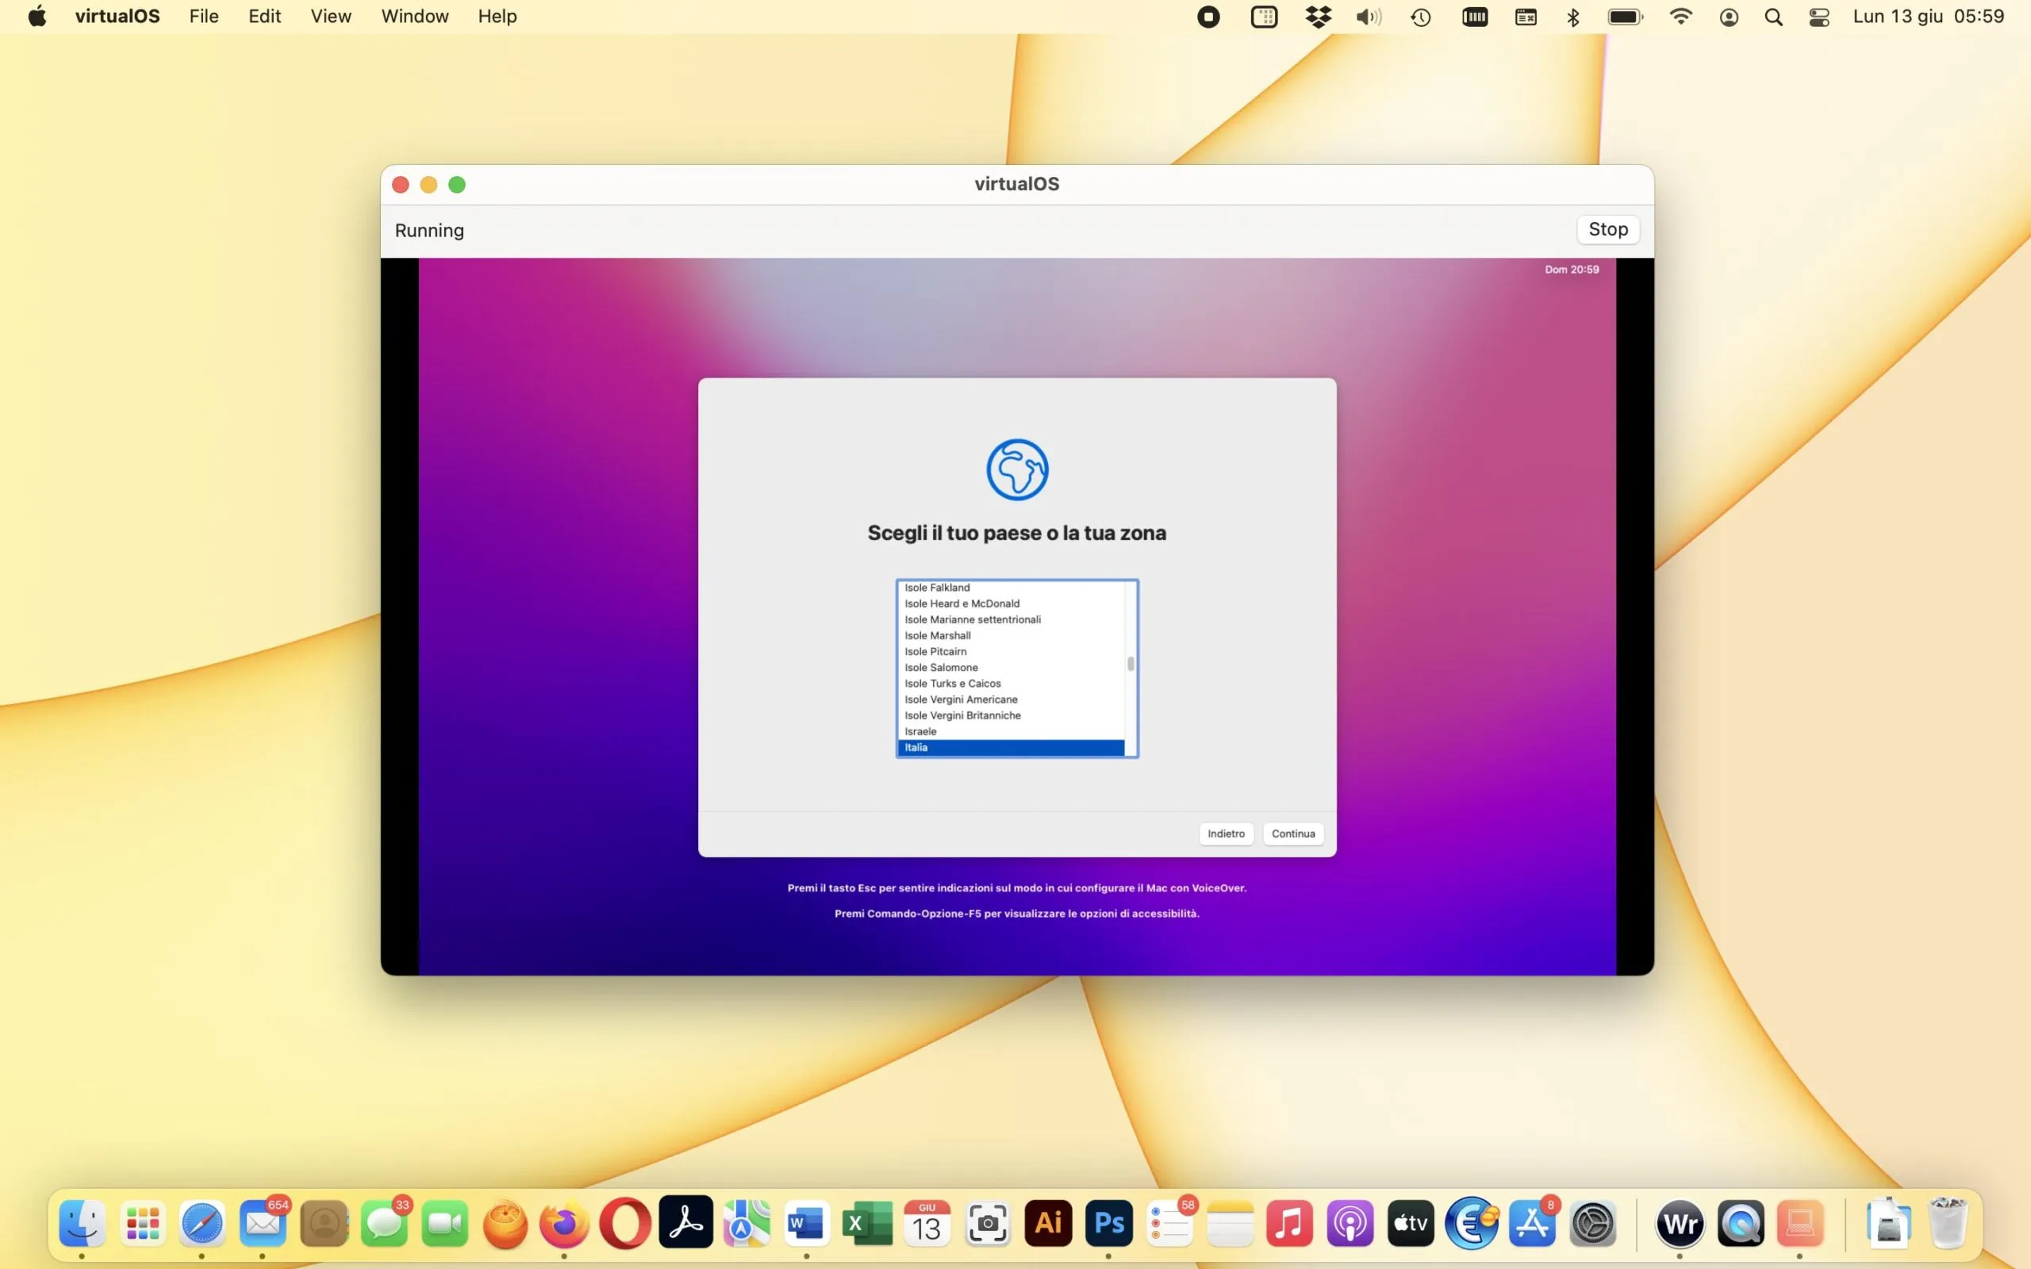2031x1269 pixels.
Task: Open the Apple menu
Action: click(37, 16)
